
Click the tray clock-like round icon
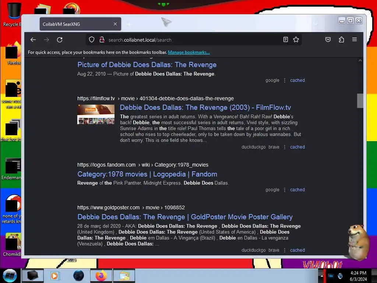(340, 276)
